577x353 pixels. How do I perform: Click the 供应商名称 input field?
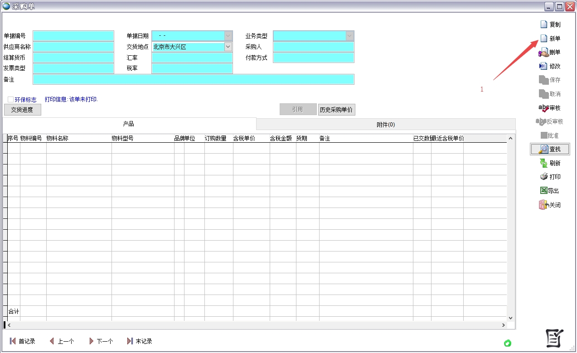pos(73,47)
